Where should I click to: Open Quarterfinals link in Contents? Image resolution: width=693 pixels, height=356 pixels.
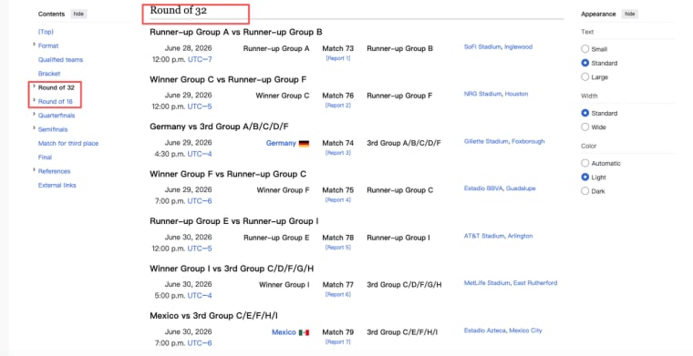[x=57, y=116]
